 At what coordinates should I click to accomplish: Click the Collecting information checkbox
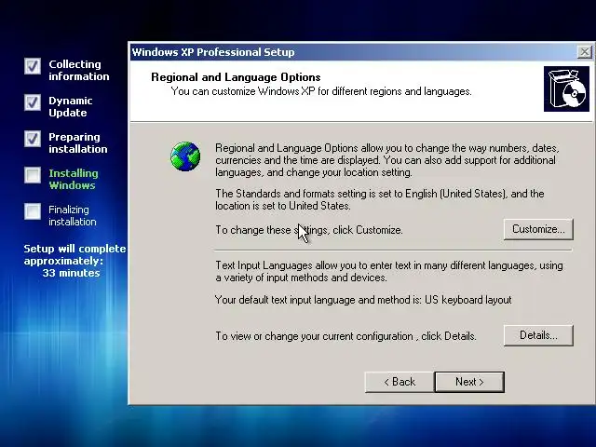point(33,66)
